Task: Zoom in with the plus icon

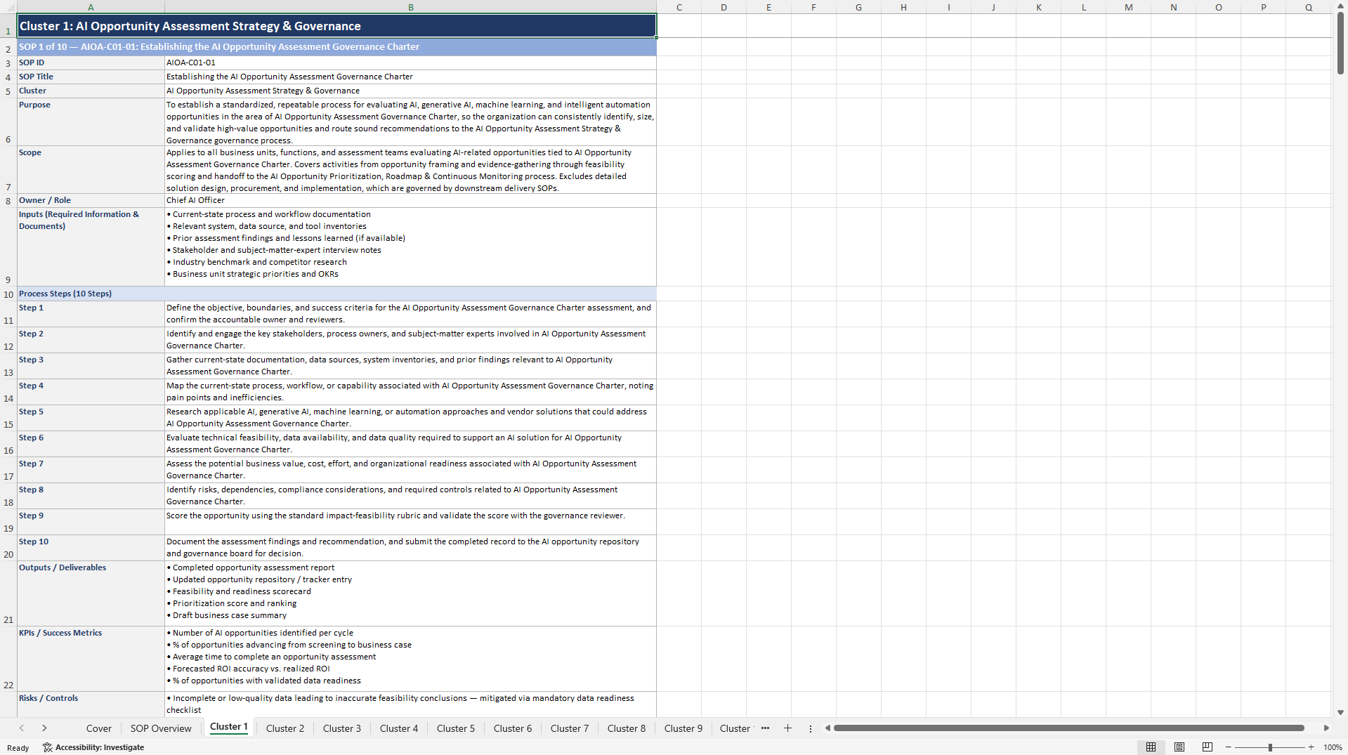Action: pyautogui.click(x=1311, y=747)
